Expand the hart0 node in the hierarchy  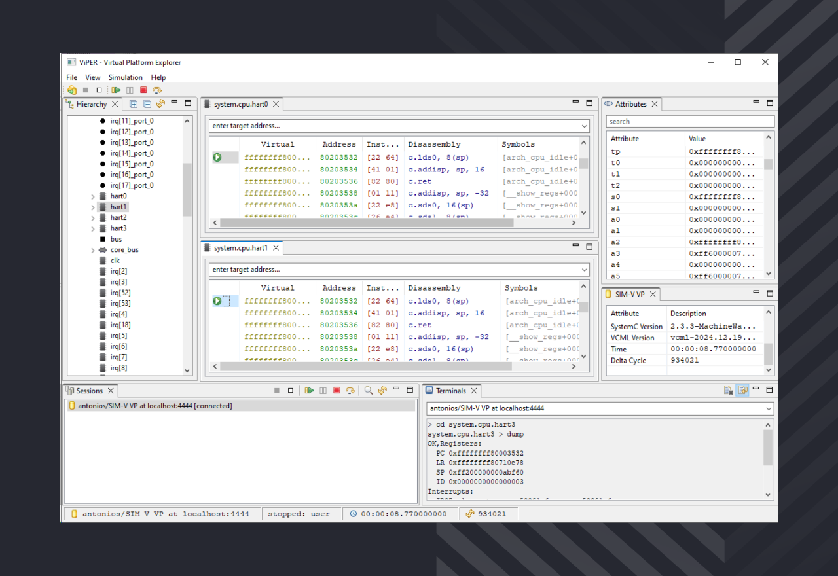(93, 196)
